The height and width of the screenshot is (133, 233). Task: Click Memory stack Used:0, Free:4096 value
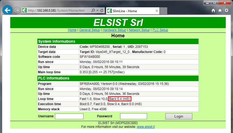pos(93,109)
